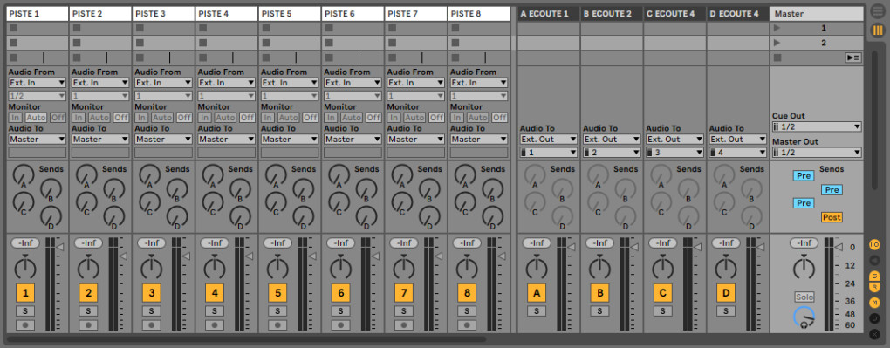Open B Ecoute 2 output channel 2 dropdown
Screen dimensions: 890x348
coord(612,153)
